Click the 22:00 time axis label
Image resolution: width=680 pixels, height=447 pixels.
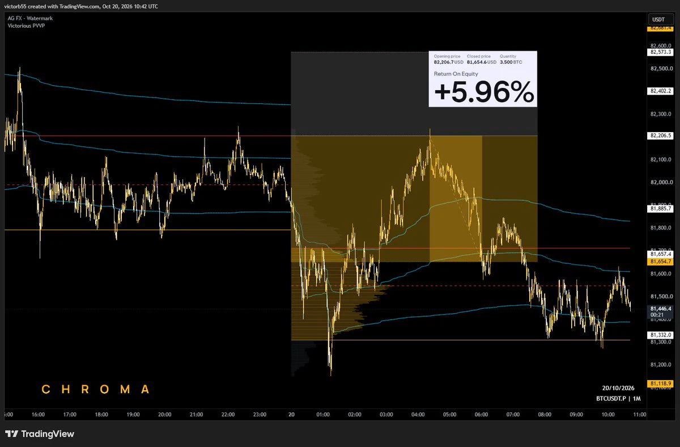[x=228, y=415]
